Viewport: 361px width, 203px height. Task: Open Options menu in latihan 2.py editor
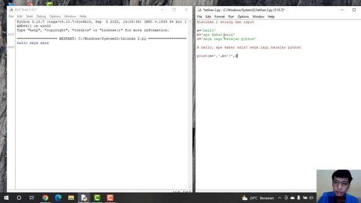(243, 16)
